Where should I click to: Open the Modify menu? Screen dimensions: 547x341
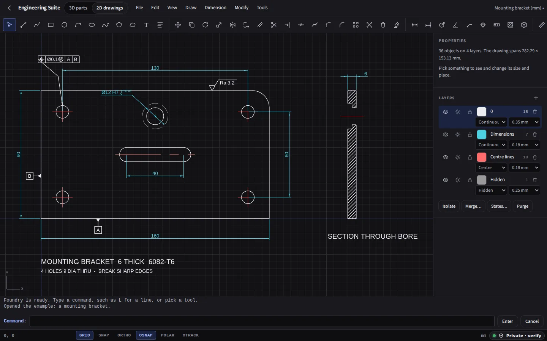(242, 8)
